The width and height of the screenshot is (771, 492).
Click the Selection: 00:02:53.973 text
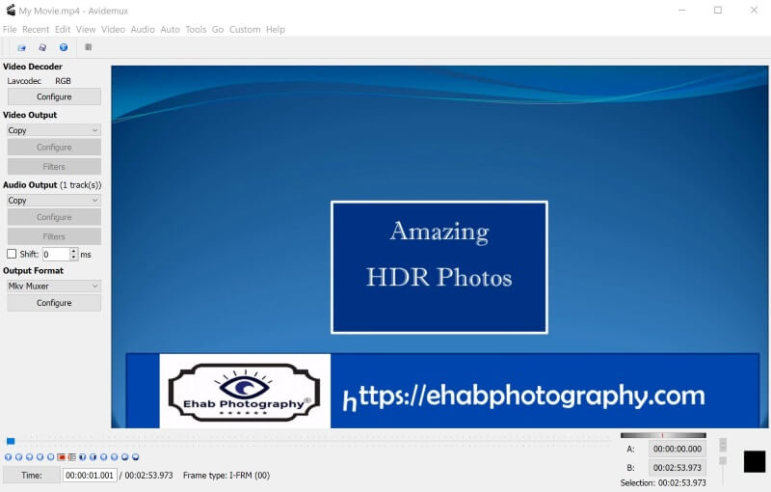[663, 483]
